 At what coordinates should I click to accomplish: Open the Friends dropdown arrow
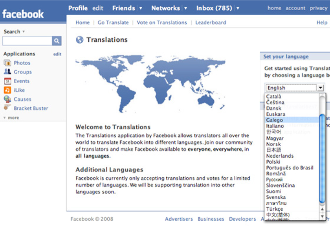pyautogui.click(x=141, y=8)
